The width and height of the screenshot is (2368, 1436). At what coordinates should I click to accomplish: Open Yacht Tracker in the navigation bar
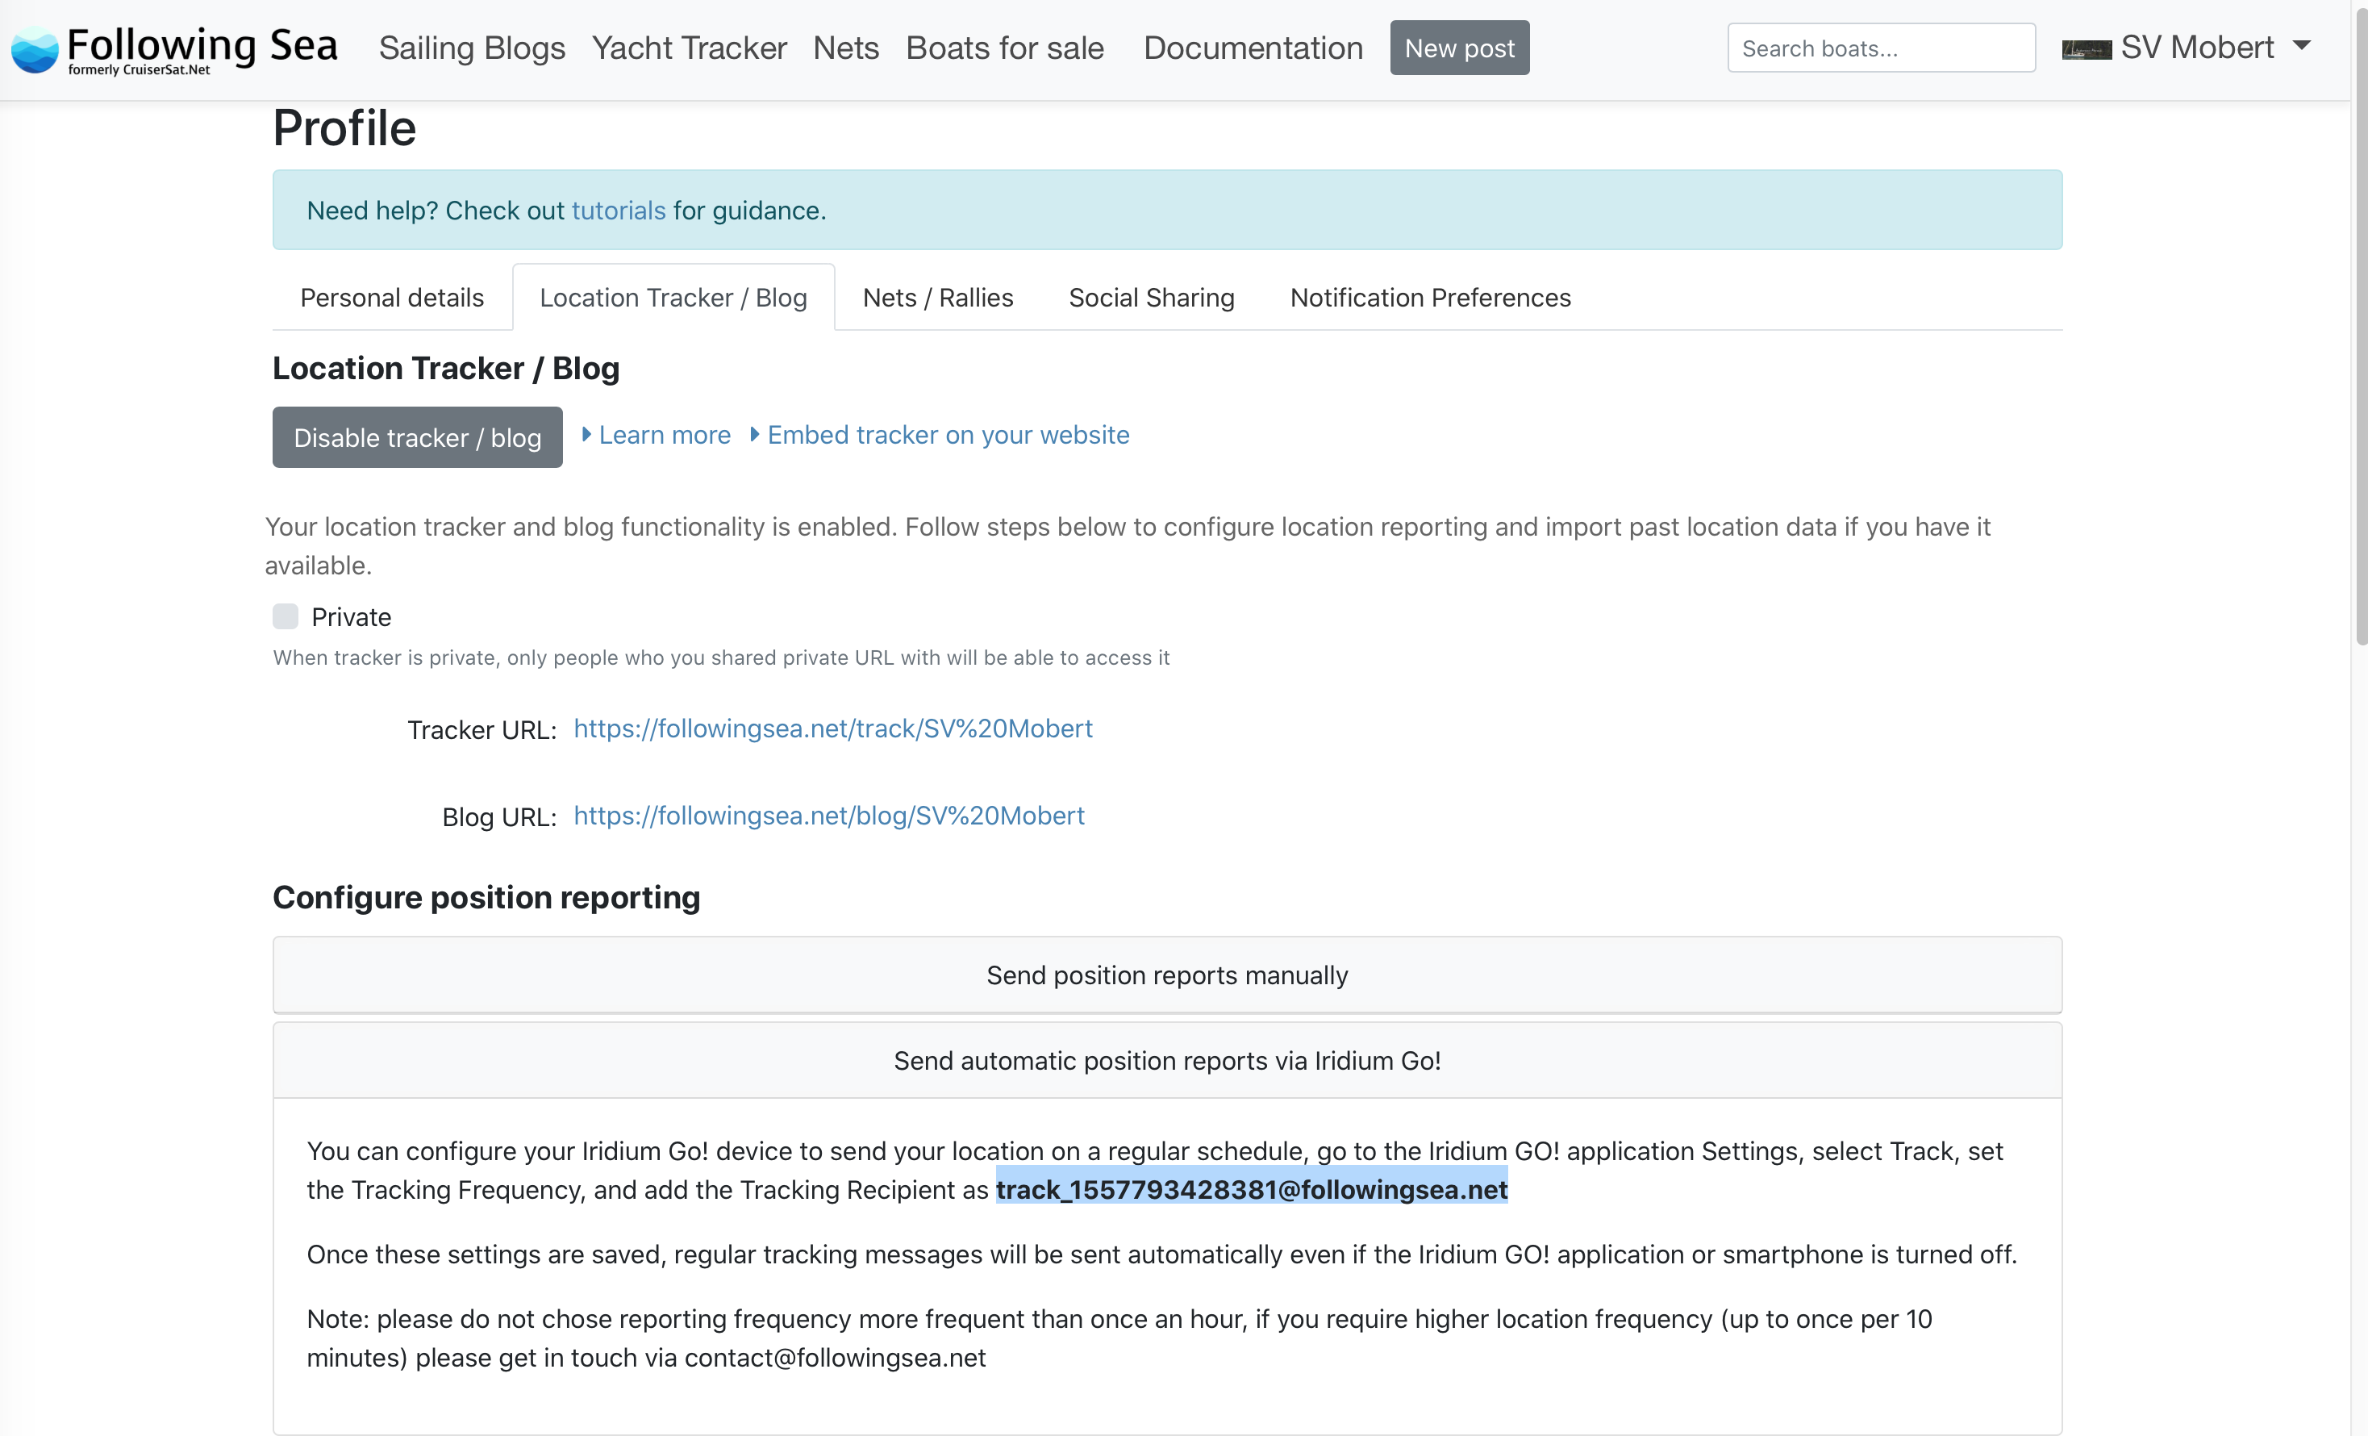click(689, 48)
